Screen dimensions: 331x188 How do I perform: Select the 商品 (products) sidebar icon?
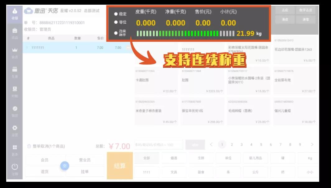pos(15,31)
